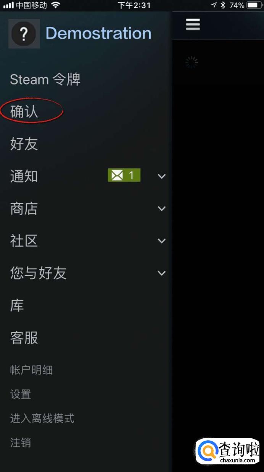
Task: Expand the 社区 section chevron
Action: 162,241
